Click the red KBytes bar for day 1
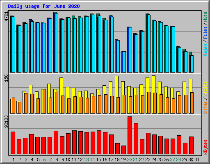Viewport: 210px width, 164px height. [x=13, y=143]
